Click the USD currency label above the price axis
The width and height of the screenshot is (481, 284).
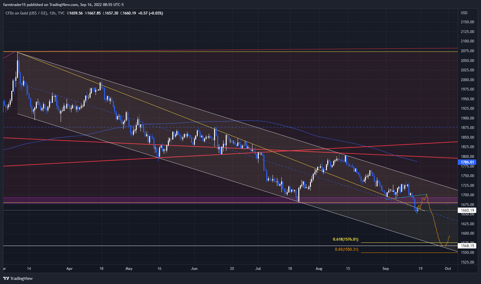464,13
